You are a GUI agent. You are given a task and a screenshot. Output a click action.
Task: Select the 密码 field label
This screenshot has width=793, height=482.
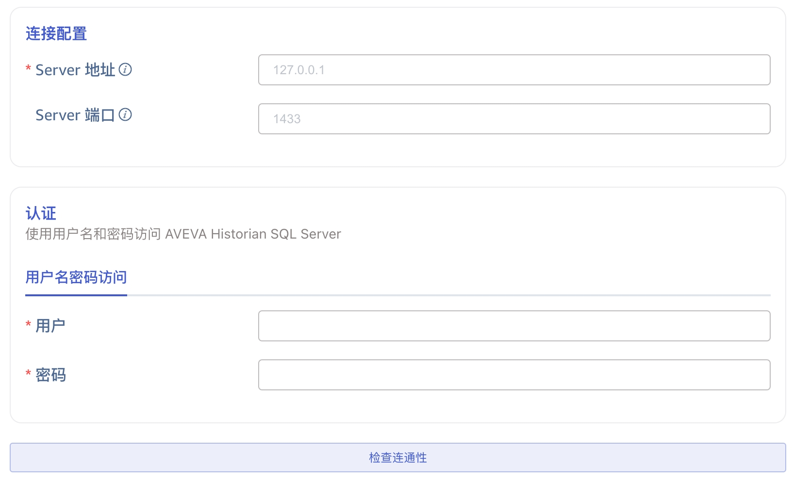pyautogui.click(x=50, y=375)
